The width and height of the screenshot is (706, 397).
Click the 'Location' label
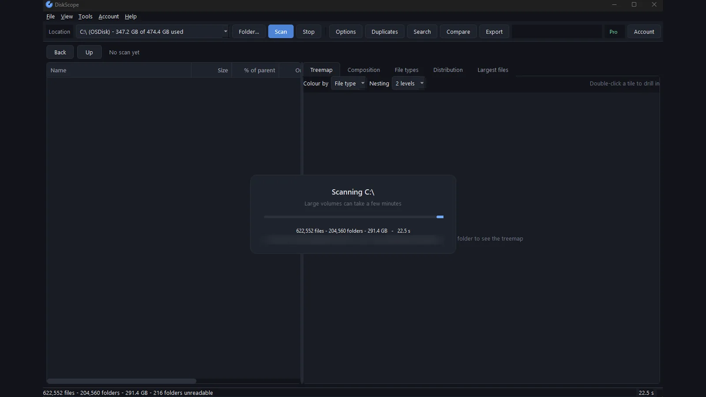[60, 32]
